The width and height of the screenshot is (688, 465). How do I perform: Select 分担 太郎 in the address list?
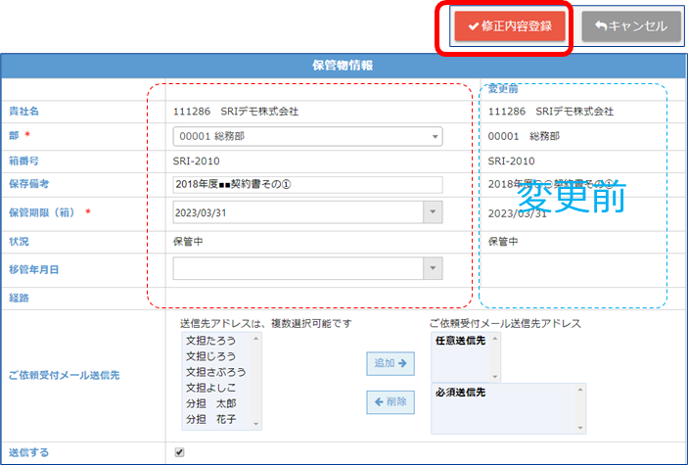(x=211, y=403)
